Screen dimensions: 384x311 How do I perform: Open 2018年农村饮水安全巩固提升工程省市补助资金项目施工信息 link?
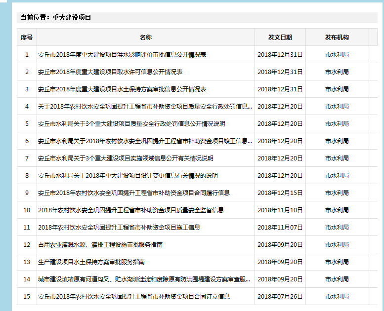119,227
